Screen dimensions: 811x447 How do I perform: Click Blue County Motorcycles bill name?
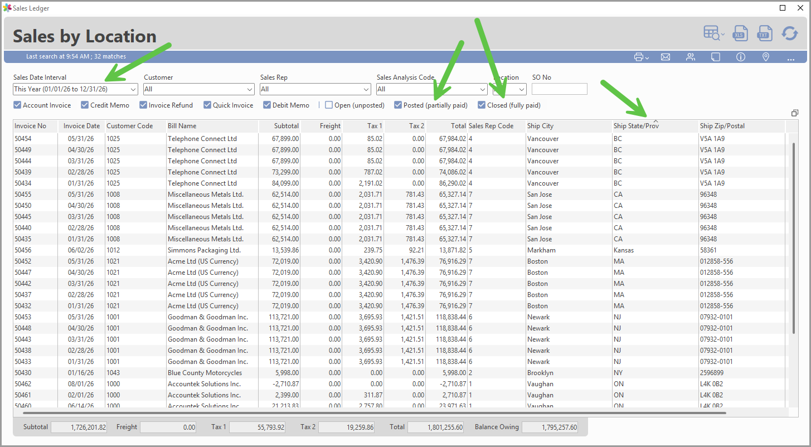point(205,372)
